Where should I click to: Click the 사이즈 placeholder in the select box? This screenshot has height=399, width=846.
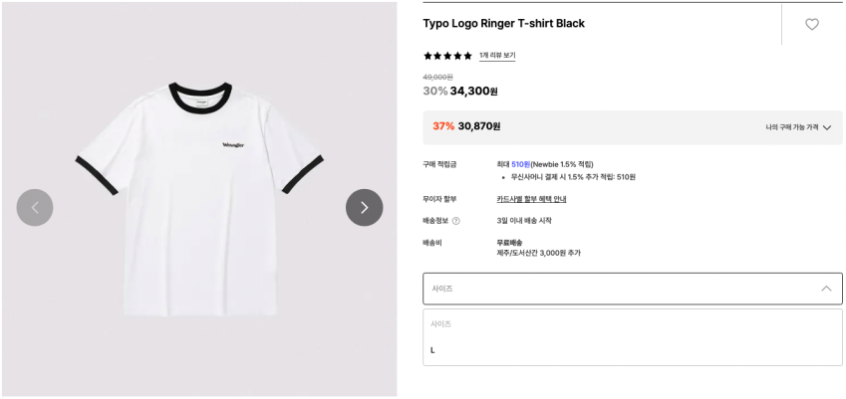point(442,289)
